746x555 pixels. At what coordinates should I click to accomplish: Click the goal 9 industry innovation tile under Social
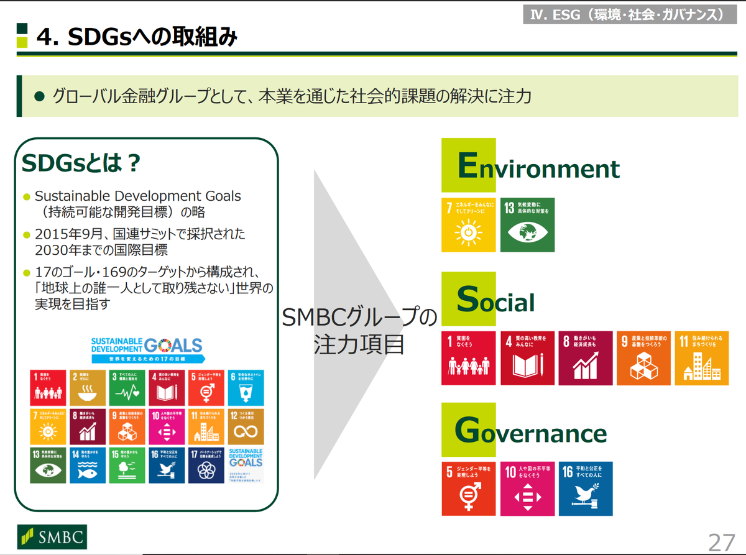643,358
